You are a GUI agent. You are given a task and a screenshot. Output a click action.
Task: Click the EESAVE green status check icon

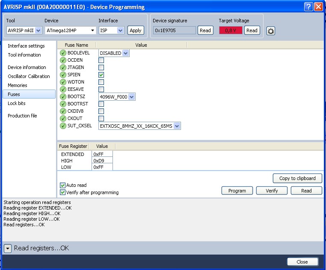63,90
